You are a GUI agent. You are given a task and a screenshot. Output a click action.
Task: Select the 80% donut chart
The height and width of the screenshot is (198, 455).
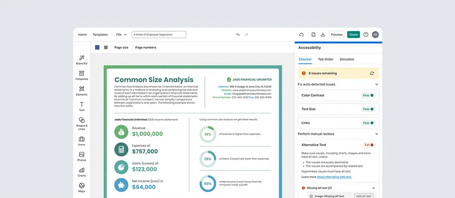[208, 184]
